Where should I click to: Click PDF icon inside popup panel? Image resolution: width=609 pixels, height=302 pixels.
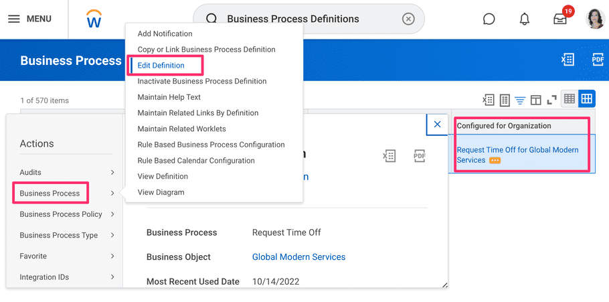tap(420, 156)
